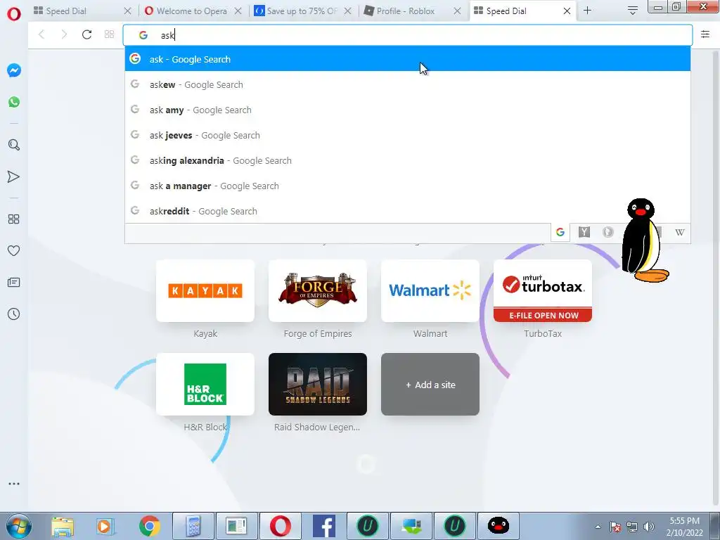Viewport: 720px width, 540px height.
Task: Open Personal News icon in sidebar
Action: [x=14, y=283]
